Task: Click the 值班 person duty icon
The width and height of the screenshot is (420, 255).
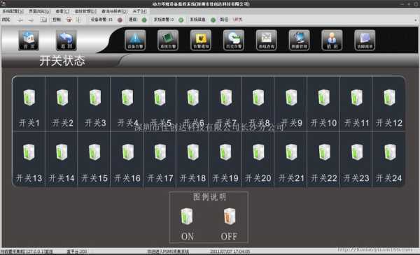Action: (332, 40)
